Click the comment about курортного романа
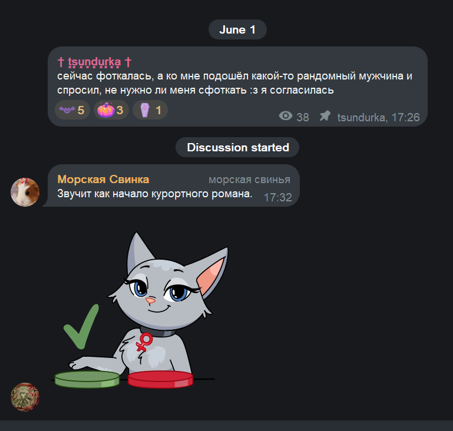This screenshot has width=453, height=431. 154,193
